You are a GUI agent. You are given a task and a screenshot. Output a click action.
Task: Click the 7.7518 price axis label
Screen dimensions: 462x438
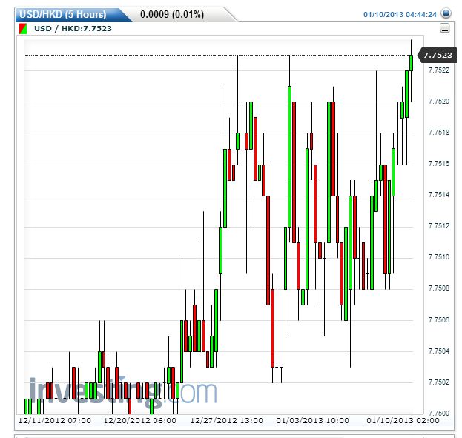point(439,133)
